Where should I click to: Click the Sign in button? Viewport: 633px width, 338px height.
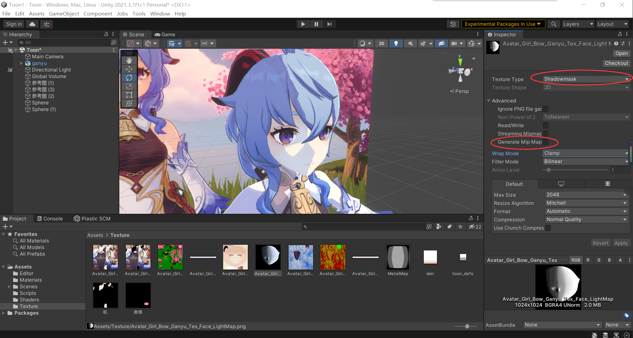(14, 24)
